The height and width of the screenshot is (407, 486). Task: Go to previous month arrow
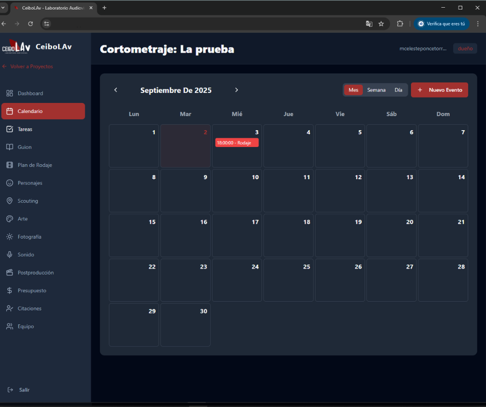[x=116, y=90]
